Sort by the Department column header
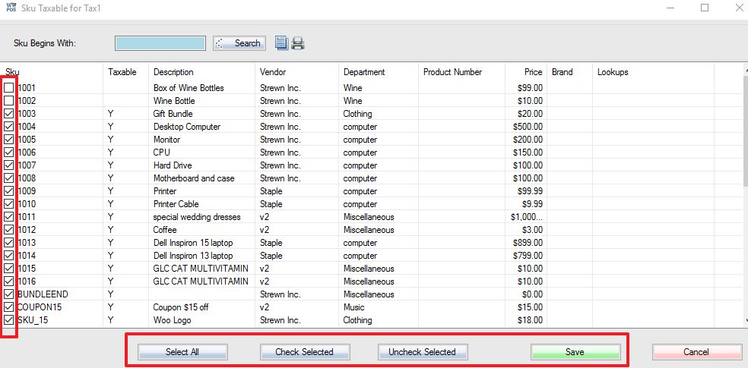The width and height of the screenshot is (748, 368). [379, 72]
